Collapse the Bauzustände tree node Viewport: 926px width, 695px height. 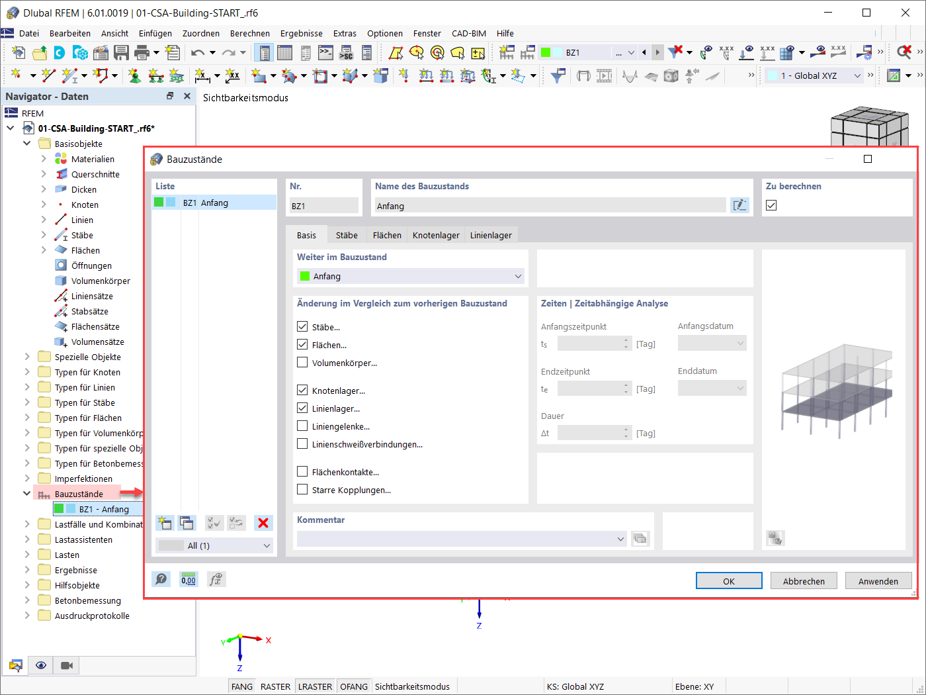pos(27,494)
